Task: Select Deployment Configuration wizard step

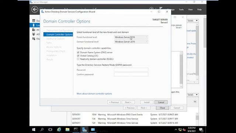Action: pyautogui.click(x=59, y=30)
